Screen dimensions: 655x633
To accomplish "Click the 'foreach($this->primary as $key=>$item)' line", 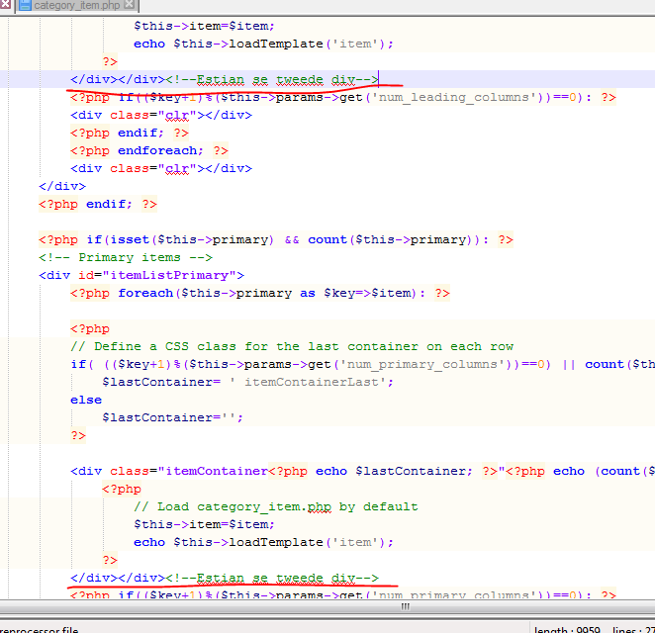I will point(260,293).
